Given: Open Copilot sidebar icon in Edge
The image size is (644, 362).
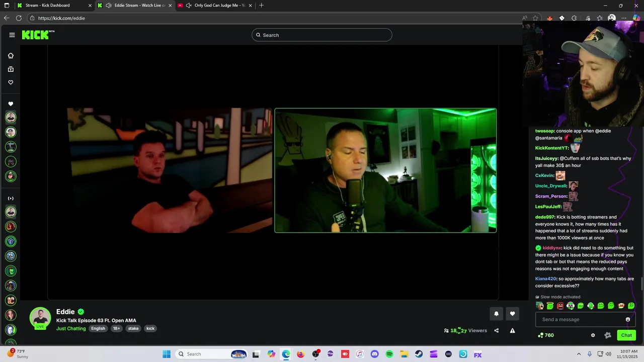Looking at the screenshot, I should 636,18.
